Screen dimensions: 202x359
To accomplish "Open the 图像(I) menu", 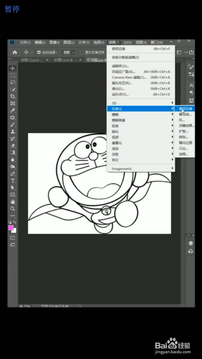I will [x=55, y=42].
